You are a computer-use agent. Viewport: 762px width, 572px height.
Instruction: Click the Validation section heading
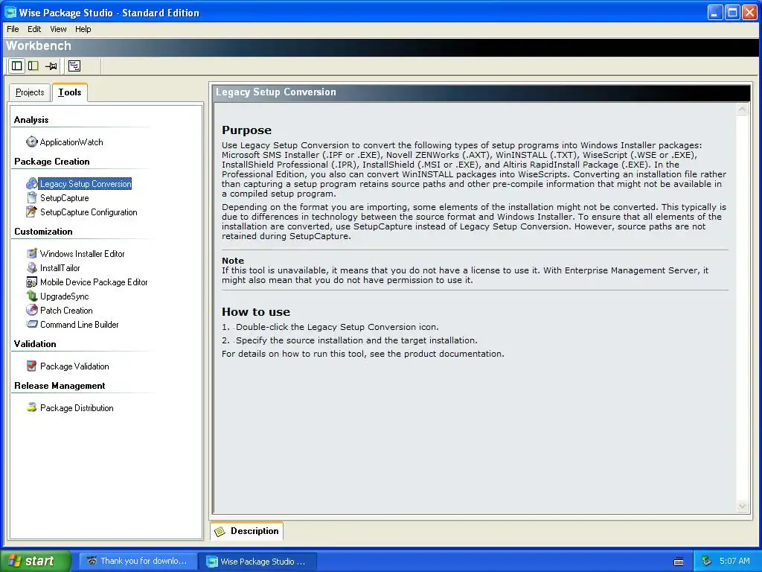35,344
